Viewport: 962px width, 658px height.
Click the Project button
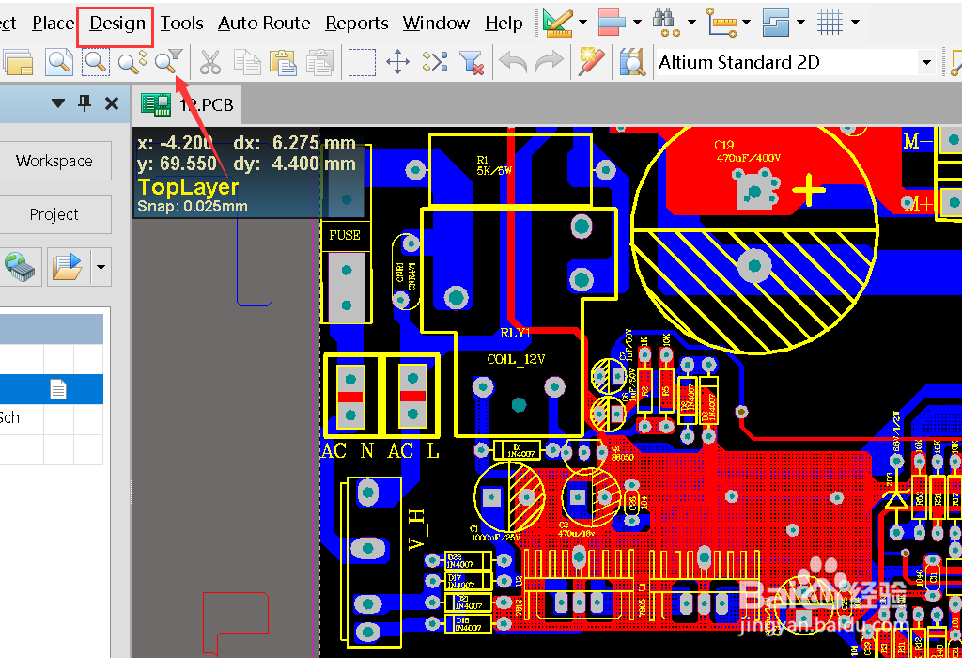coord(54,214)
